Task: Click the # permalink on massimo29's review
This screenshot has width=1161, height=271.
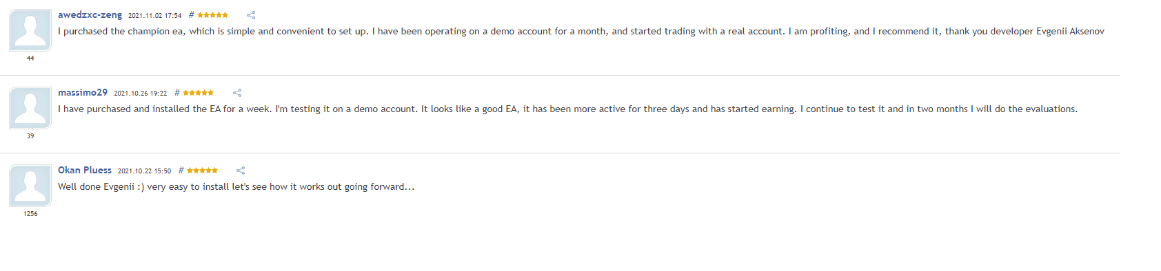Action: click(x=177, y=92)
